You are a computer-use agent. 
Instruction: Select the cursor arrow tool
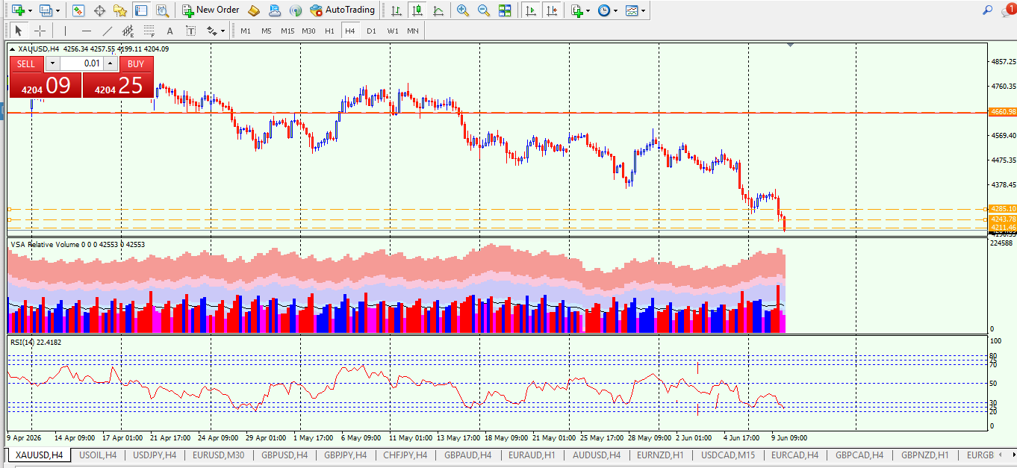click(19, 31)
